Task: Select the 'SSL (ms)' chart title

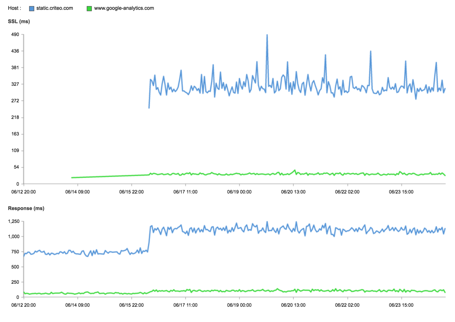Action: 19,22
